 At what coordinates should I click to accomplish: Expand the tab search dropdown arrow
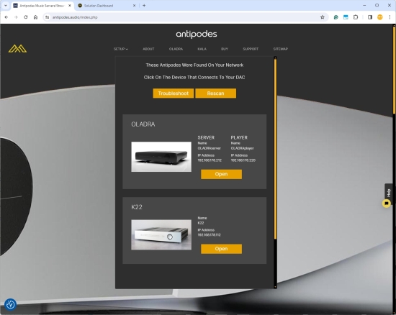(x=5, y=5)
